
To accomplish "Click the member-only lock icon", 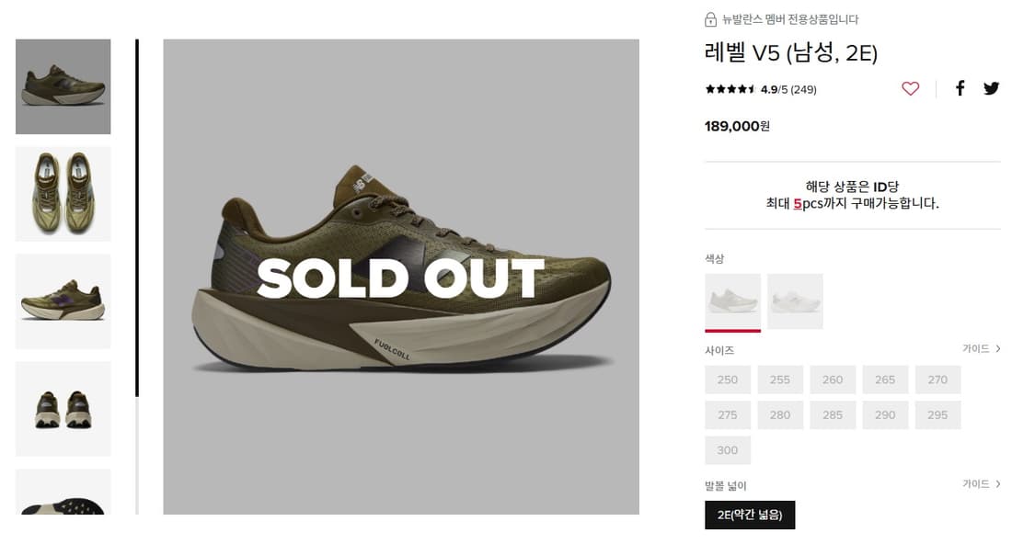I will pyautogui.click(x=710, y=19).
